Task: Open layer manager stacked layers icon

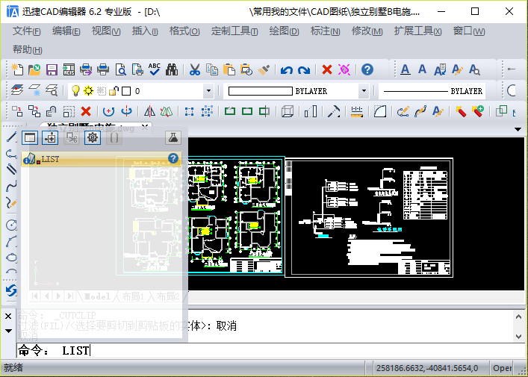Action: 17,90
